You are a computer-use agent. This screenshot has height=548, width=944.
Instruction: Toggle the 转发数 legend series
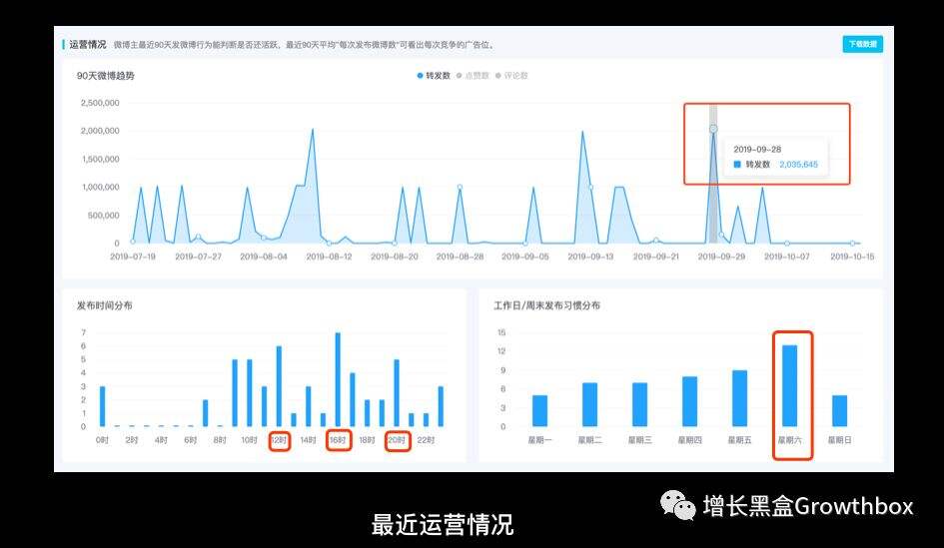coord(435,76)
